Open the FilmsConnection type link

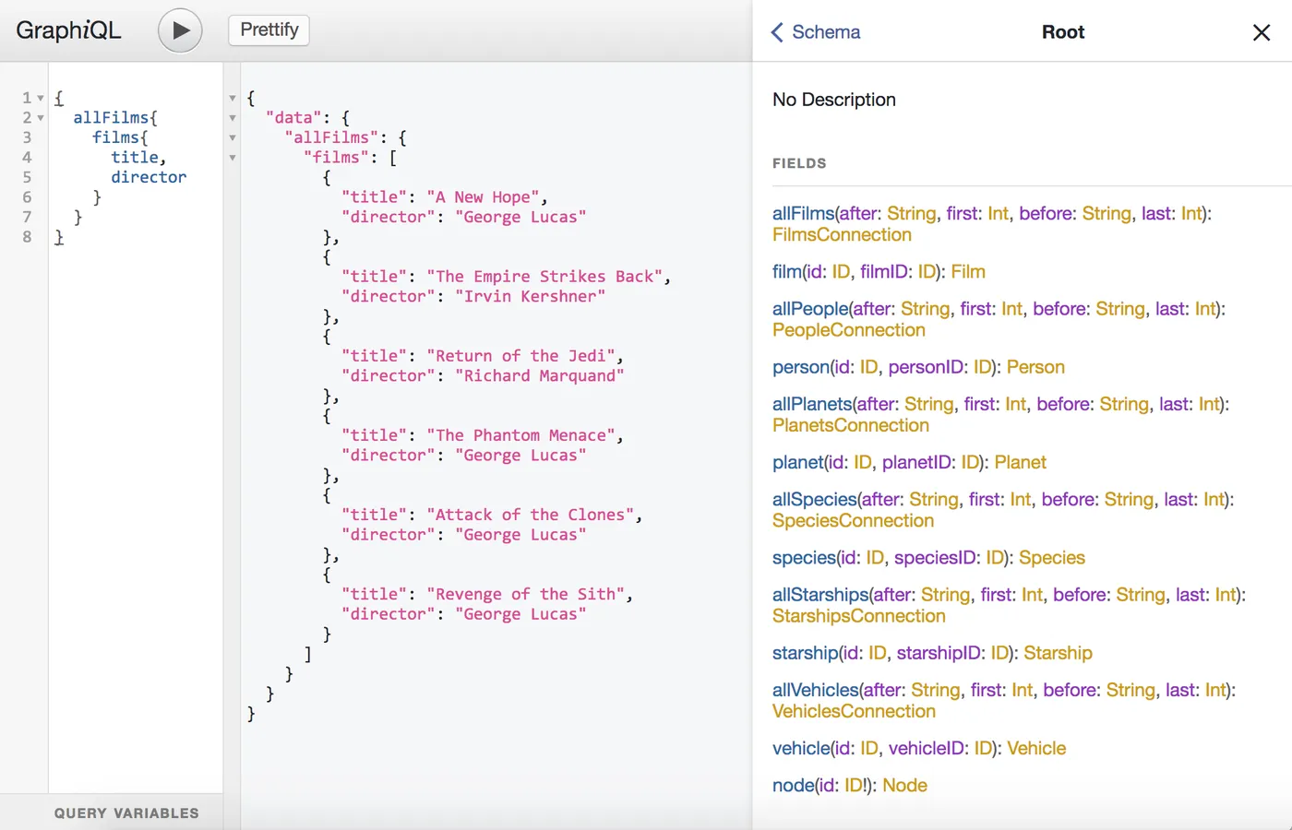point(842,235)
